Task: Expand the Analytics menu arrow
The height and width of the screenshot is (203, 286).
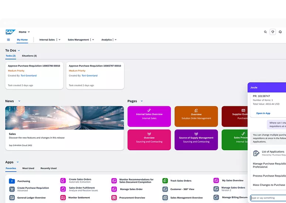Action: (x=116, y=39)
